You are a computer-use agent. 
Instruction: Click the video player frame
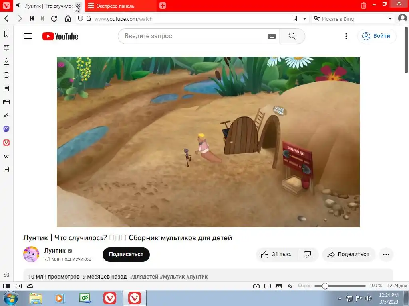208,142
